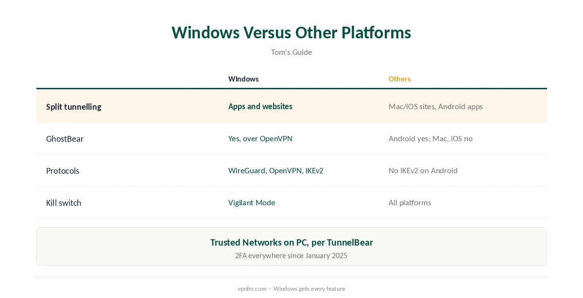Screen dimensions: 583x298
Task: Select the 'Kill switch' row label
Action: coord(64,203)
